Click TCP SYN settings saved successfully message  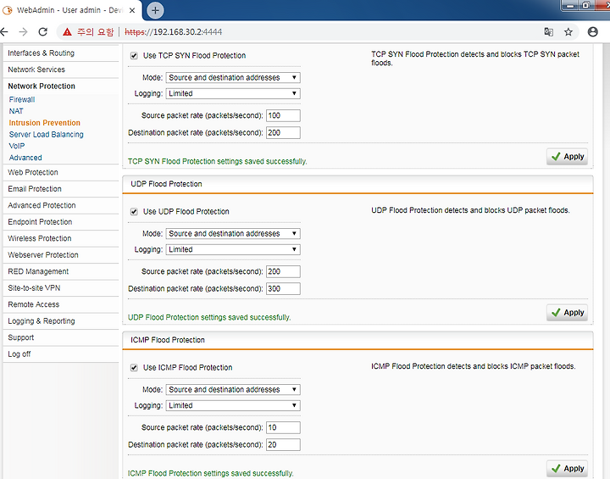pyautogui.click(x=217, y=161)
